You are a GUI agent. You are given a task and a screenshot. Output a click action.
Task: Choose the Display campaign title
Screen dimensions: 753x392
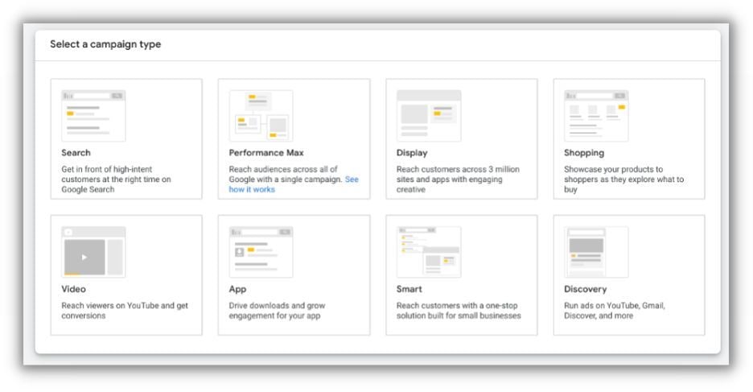click(x=412, y=153)
